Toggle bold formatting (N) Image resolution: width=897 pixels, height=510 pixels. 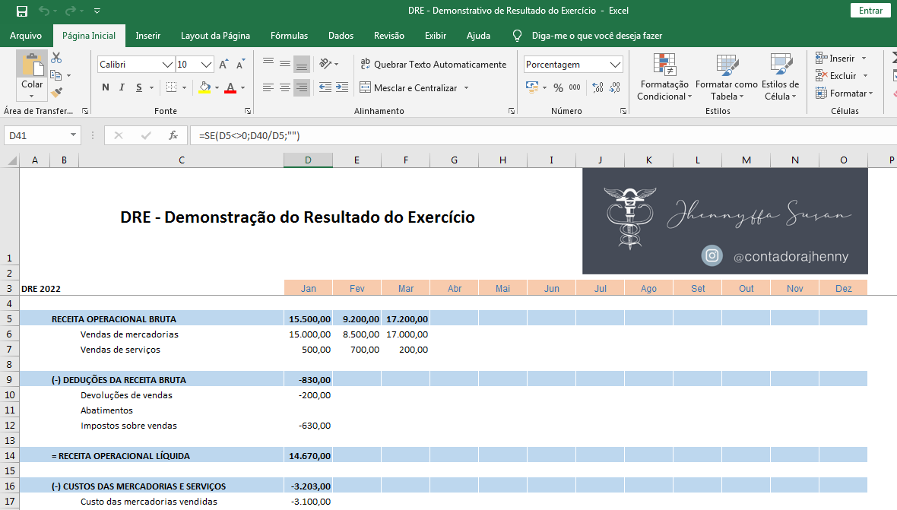coord(105,87)
